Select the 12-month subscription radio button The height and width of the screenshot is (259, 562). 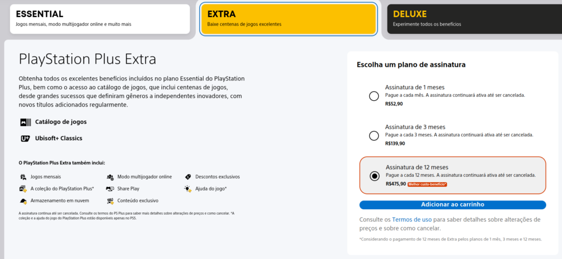pyautogui.click(x=374, y=176)
